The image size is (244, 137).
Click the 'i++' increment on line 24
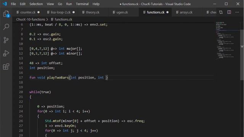click(x=85, y=111)
